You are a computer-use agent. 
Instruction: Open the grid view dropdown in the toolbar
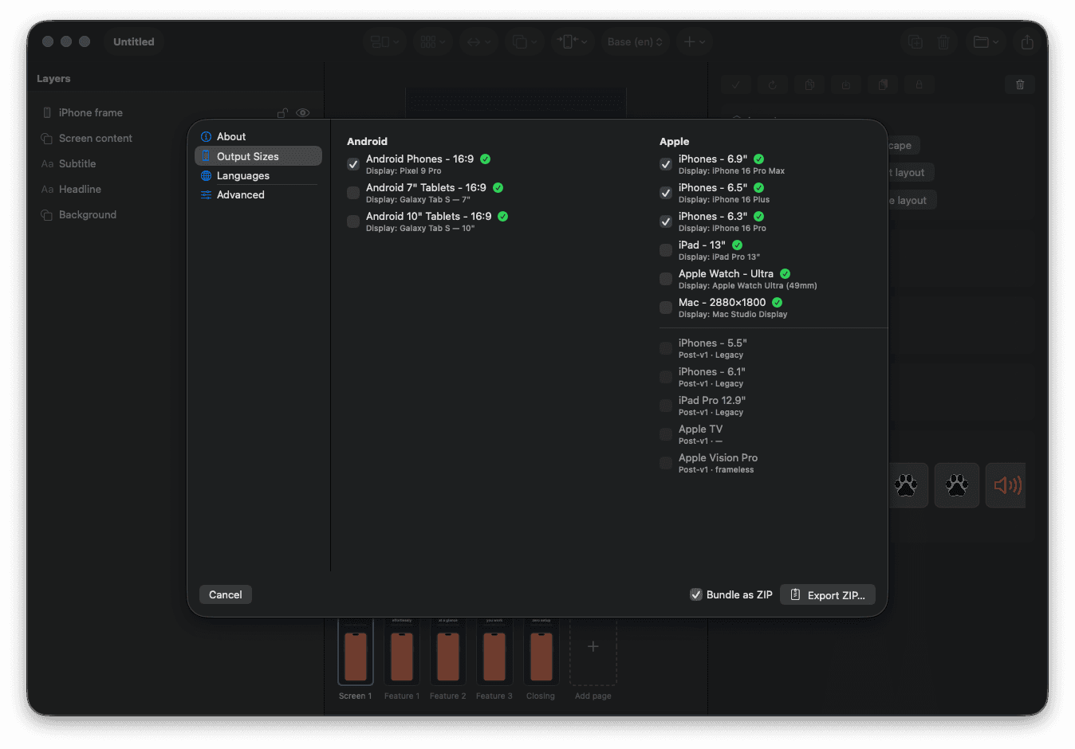(x=433, y=41)
